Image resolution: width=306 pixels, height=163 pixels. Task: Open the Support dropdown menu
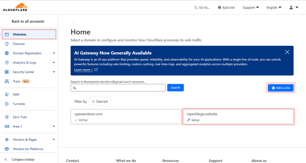coord(251,7)
